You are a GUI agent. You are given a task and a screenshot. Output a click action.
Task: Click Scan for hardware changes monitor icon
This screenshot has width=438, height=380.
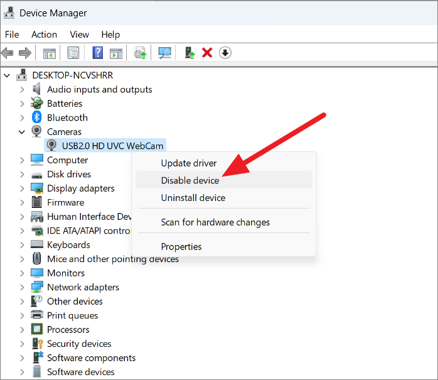tap(164, 53)
